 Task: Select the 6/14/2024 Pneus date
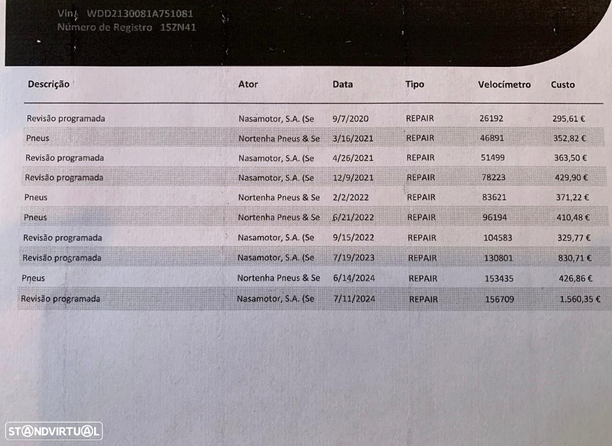click(354, 278)
